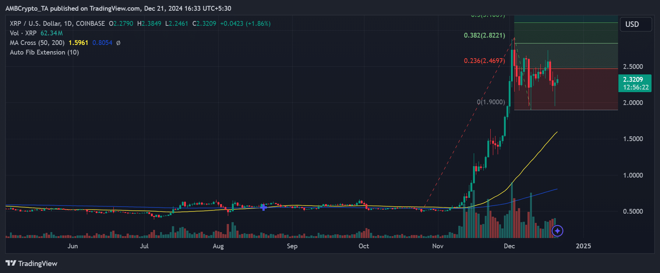
Task: Select the Auto Fib Extension (10) legend
Action: tap(44, 52)
